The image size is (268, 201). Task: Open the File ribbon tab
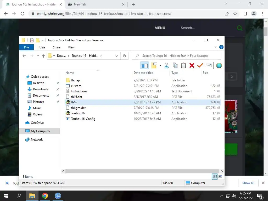26,47
